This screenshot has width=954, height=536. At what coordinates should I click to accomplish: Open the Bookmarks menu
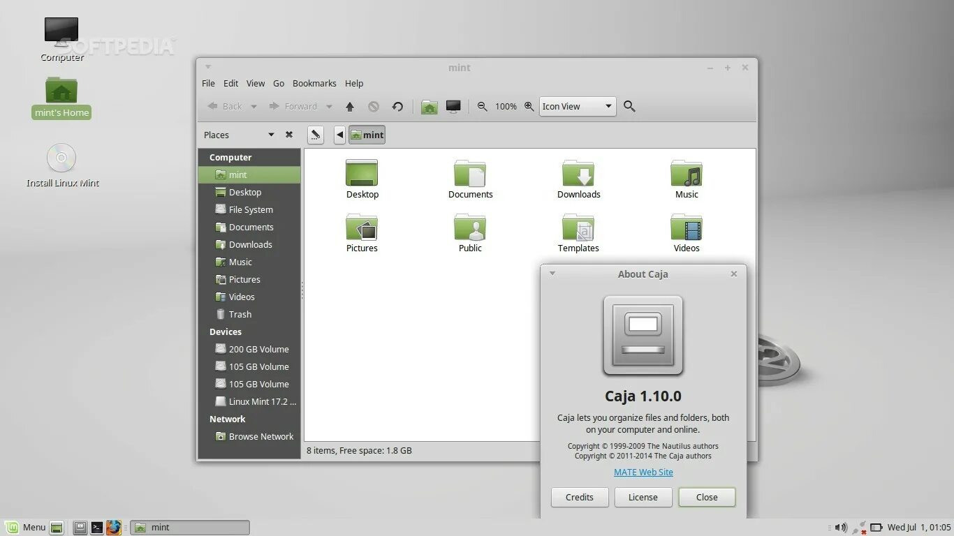point(314,83)
